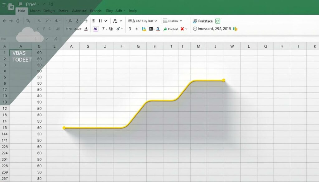Screen dimensions: 319x182
Task: Click the blue person icon with red underline
Action: (158, 29)
